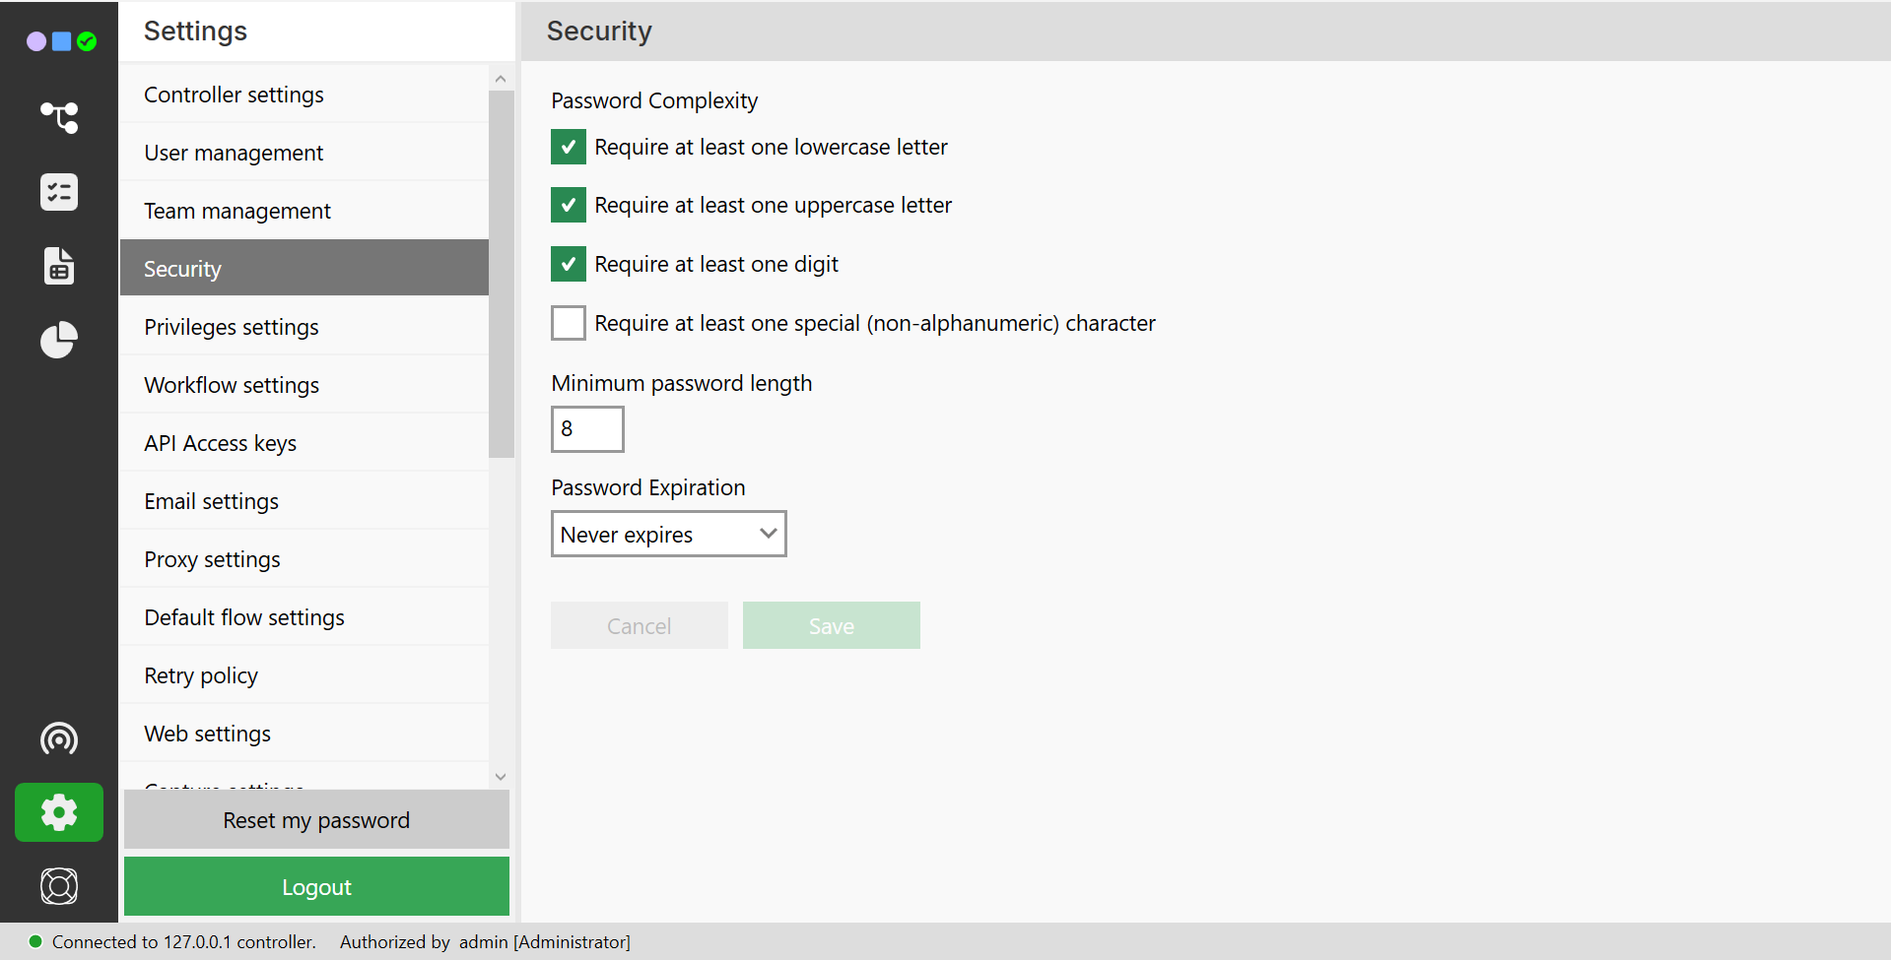1891x960 pixels.
Task: Click the minimum password length field
Action: point(587,429)
